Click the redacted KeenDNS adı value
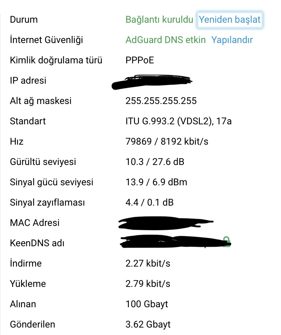Image resolution: width=281 pixels, height=335 pixels. click(171, 242)
